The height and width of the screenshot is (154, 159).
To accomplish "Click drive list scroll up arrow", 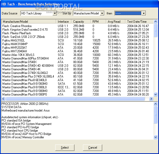I will point(156,21).
